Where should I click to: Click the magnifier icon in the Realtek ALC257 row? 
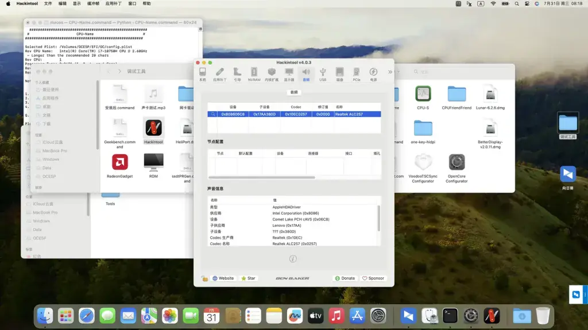pyautogui.click(x=213, y=114)
